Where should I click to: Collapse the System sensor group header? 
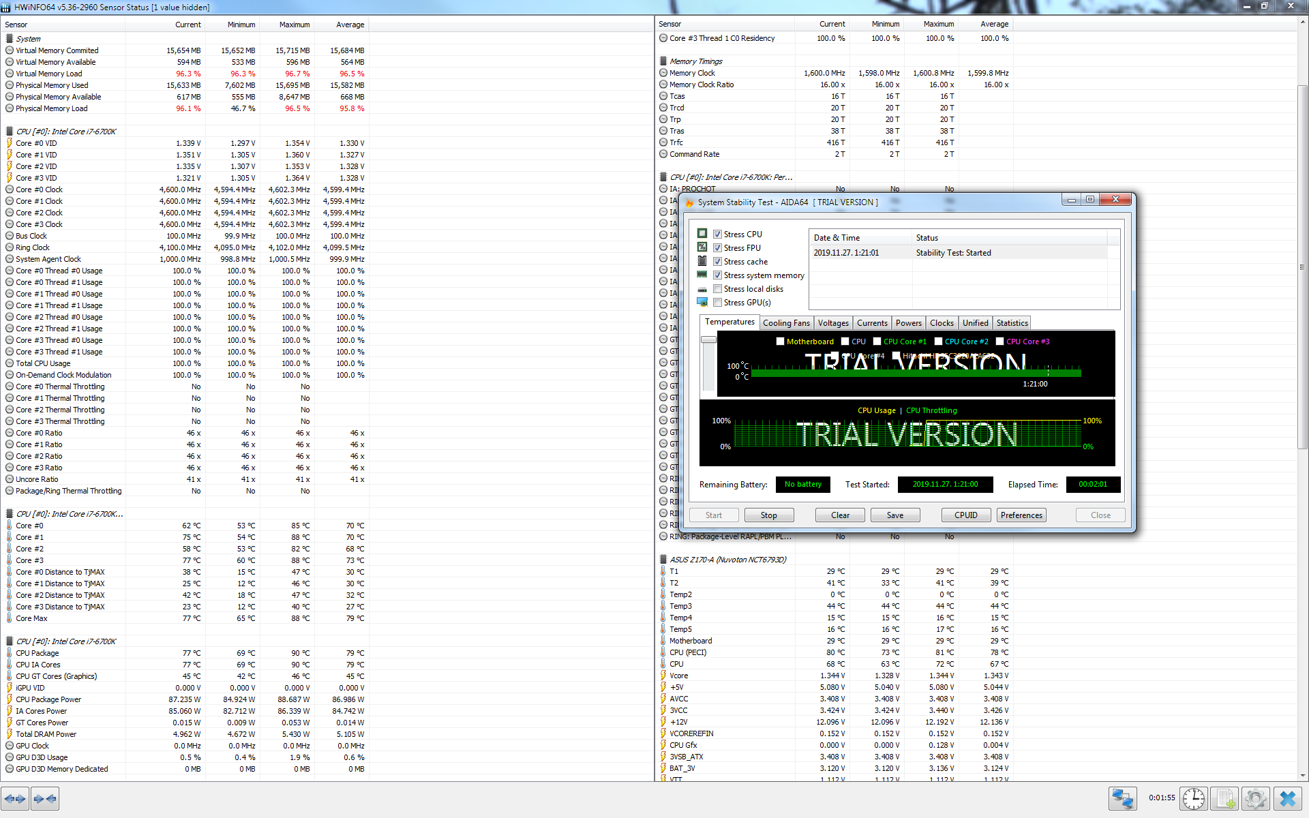point(28,39)
